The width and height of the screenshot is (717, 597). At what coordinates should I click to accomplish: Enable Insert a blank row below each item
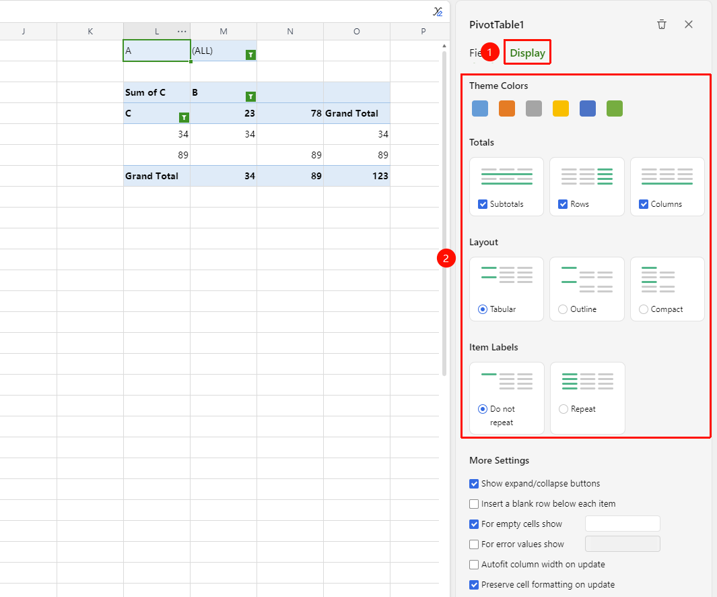pos(474,504)
